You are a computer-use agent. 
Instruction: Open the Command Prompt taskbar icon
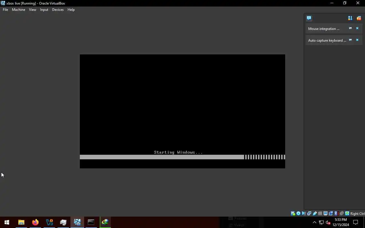coord(91,222)
